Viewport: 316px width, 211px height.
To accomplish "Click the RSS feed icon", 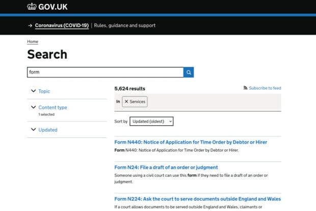I will tap(245, 88).
